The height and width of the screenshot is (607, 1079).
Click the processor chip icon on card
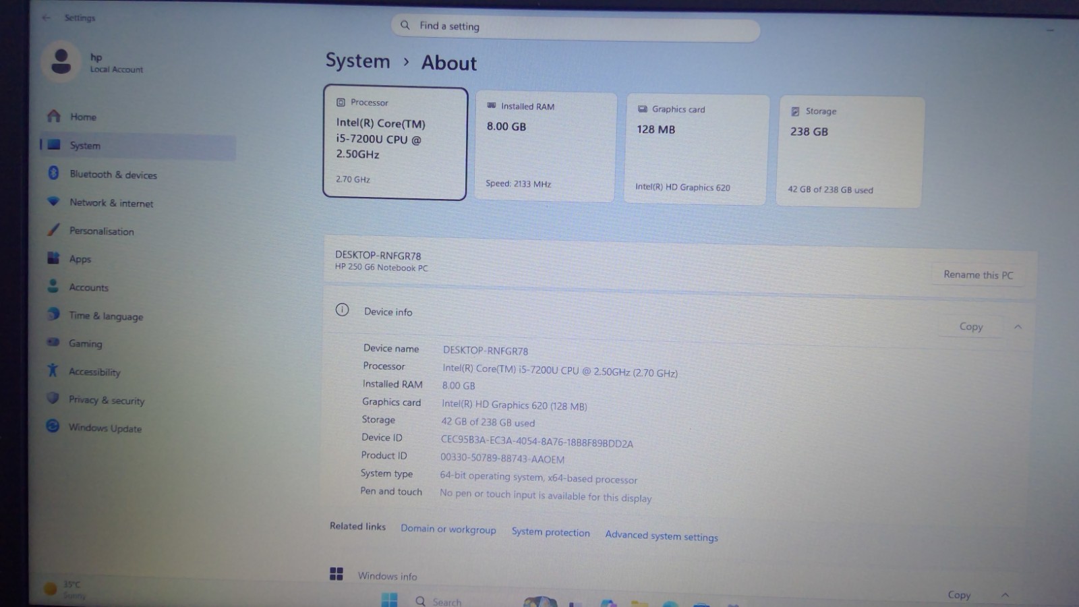pos(341,103)
